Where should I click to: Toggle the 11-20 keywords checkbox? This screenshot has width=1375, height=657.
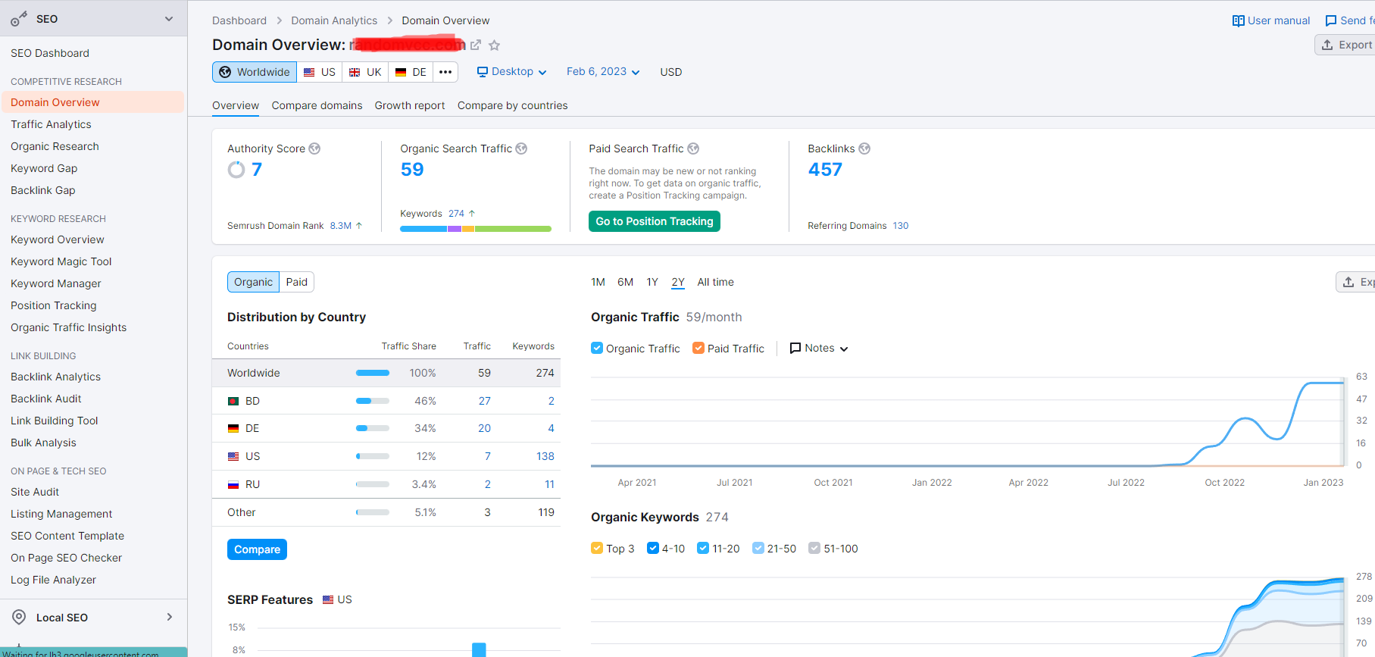pyautogui.click(x=703, y=548)
